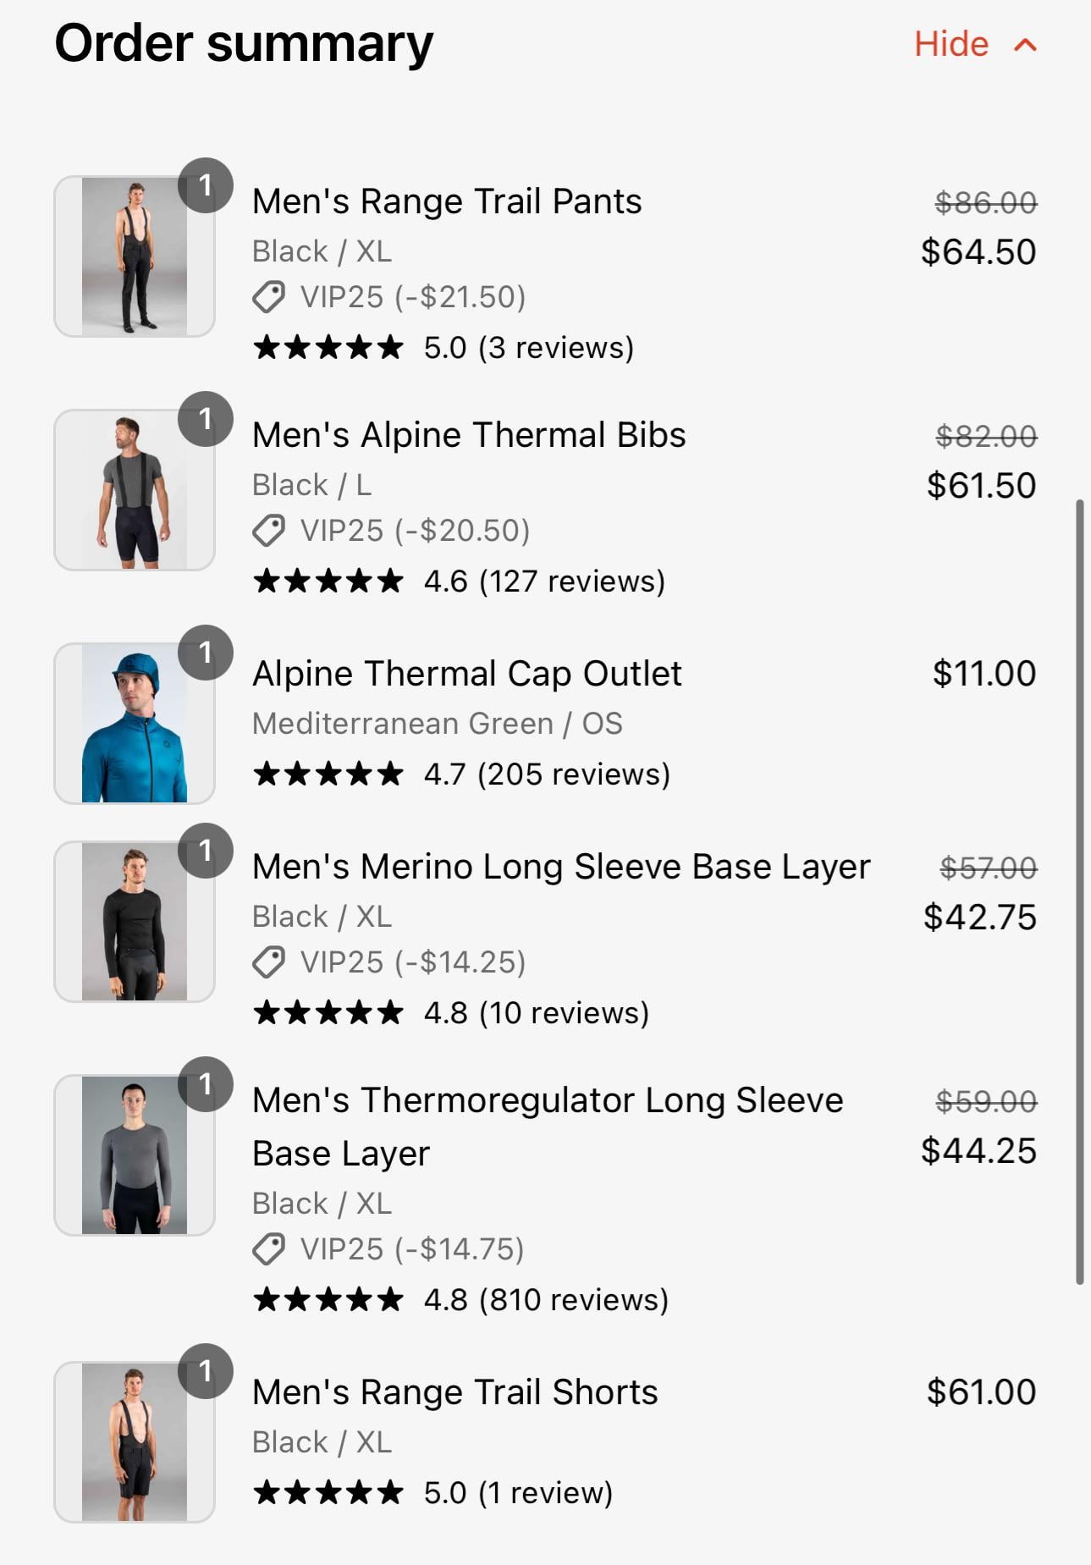The image size is (1091, 1565).
Task: Click the Hide link
Action: click(951, 44)
